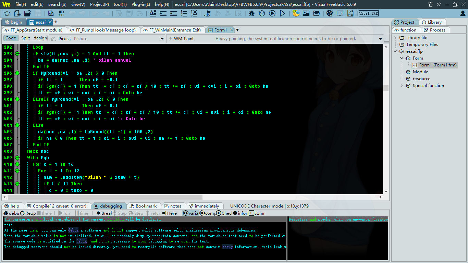Open the color palette icon on toolbar
This screenshot has height=263, width=468.
[x=330, y=14]
